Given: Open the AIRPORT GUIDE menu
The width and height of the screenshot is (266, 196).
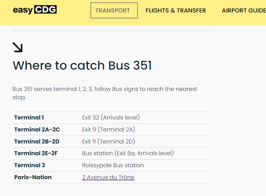Looking at the screenshot, I should click(x=244, y=10).
